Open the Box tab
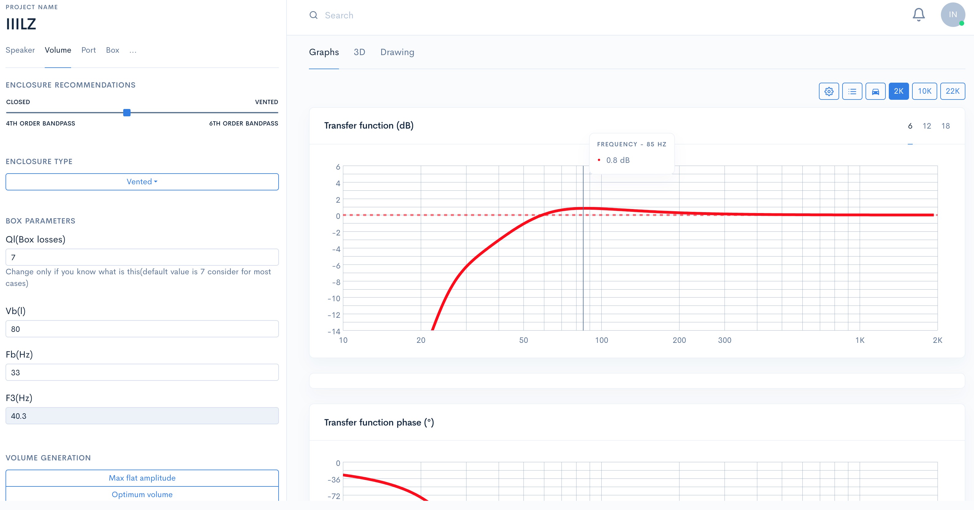The height and width of the screenshot is (510, 974). pyautogui.click(x=112, y=50)
